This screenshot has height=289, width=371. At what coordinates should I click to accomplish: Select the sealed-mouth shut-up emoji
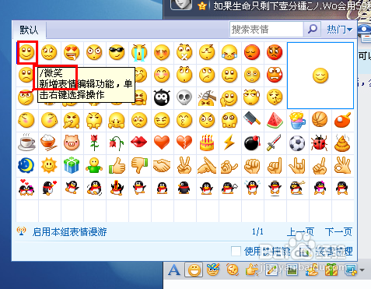pos(184,52)
